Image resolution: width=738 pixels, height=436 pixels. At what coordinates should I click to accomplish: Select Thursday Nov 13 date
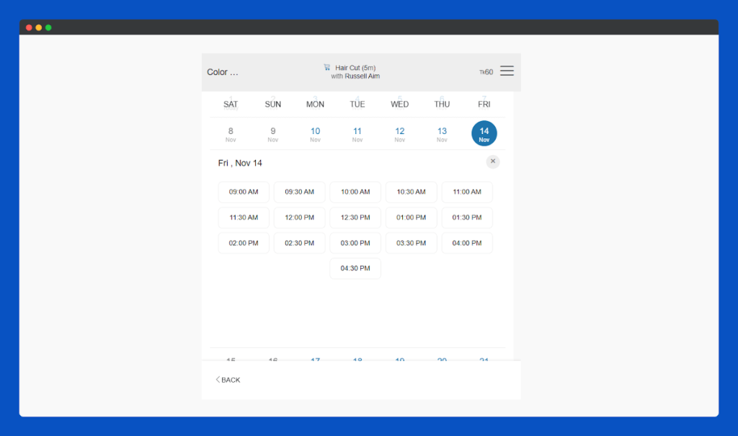pyautogui.click(x=442, y=133)
